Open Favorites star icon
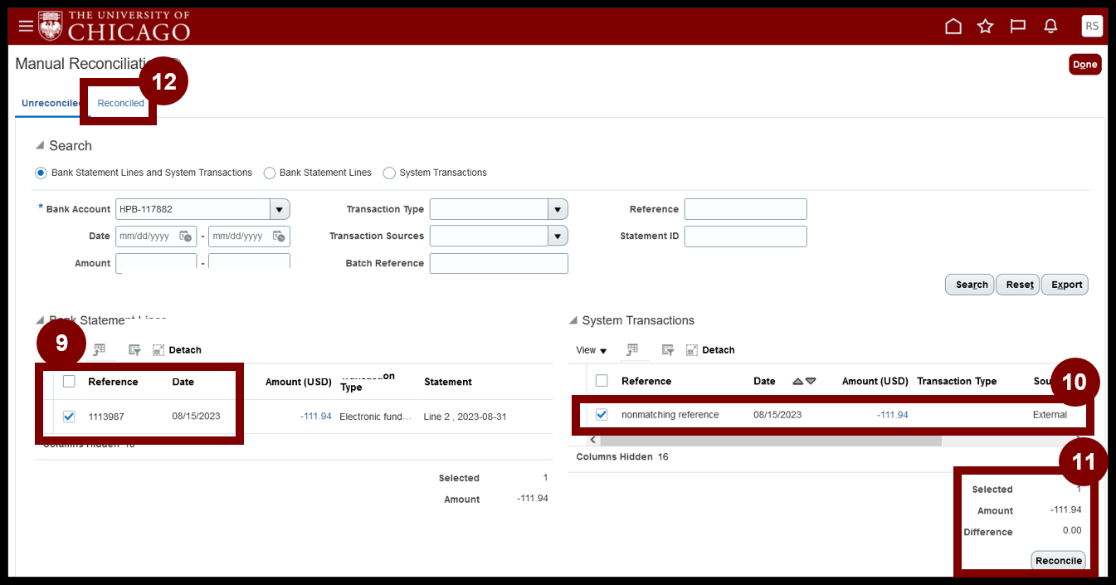1116x585 pixels. pos(986,27)
